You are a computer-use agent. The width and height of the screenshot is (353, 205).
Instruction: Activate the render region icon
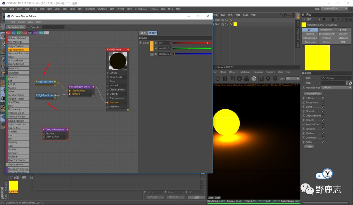click(261, 79)
